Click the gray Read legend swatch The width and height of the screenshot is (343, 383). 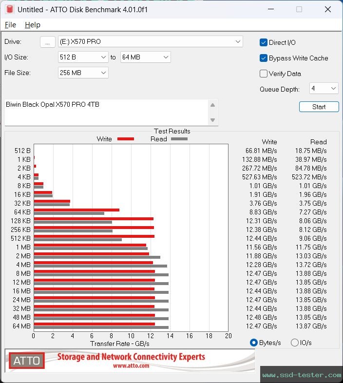179,139
